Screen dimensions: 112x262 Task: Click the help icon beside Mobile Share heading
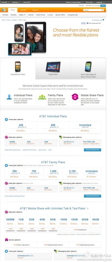coord(88,208)
